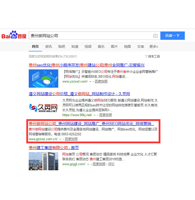
Task: Open the 地图 tab
Action: 127,47
